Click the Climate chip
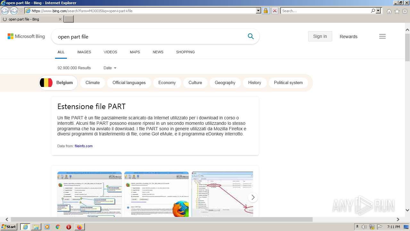 tap(93, 83)
